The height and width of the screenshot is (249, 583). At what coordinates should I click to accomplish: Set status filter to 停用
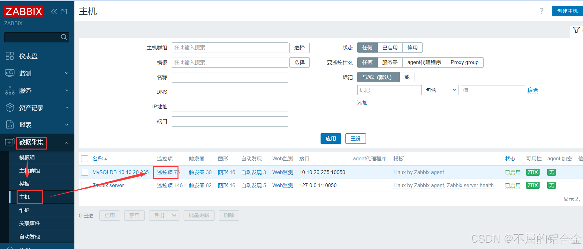[x=413, y=48]
